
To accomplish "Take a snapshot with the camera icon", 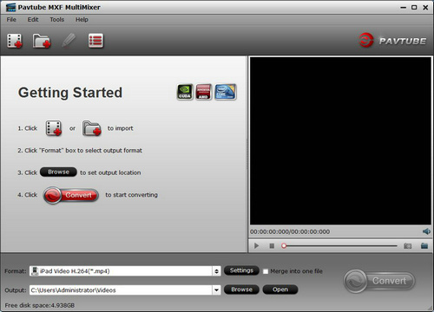I will [408, 246].
